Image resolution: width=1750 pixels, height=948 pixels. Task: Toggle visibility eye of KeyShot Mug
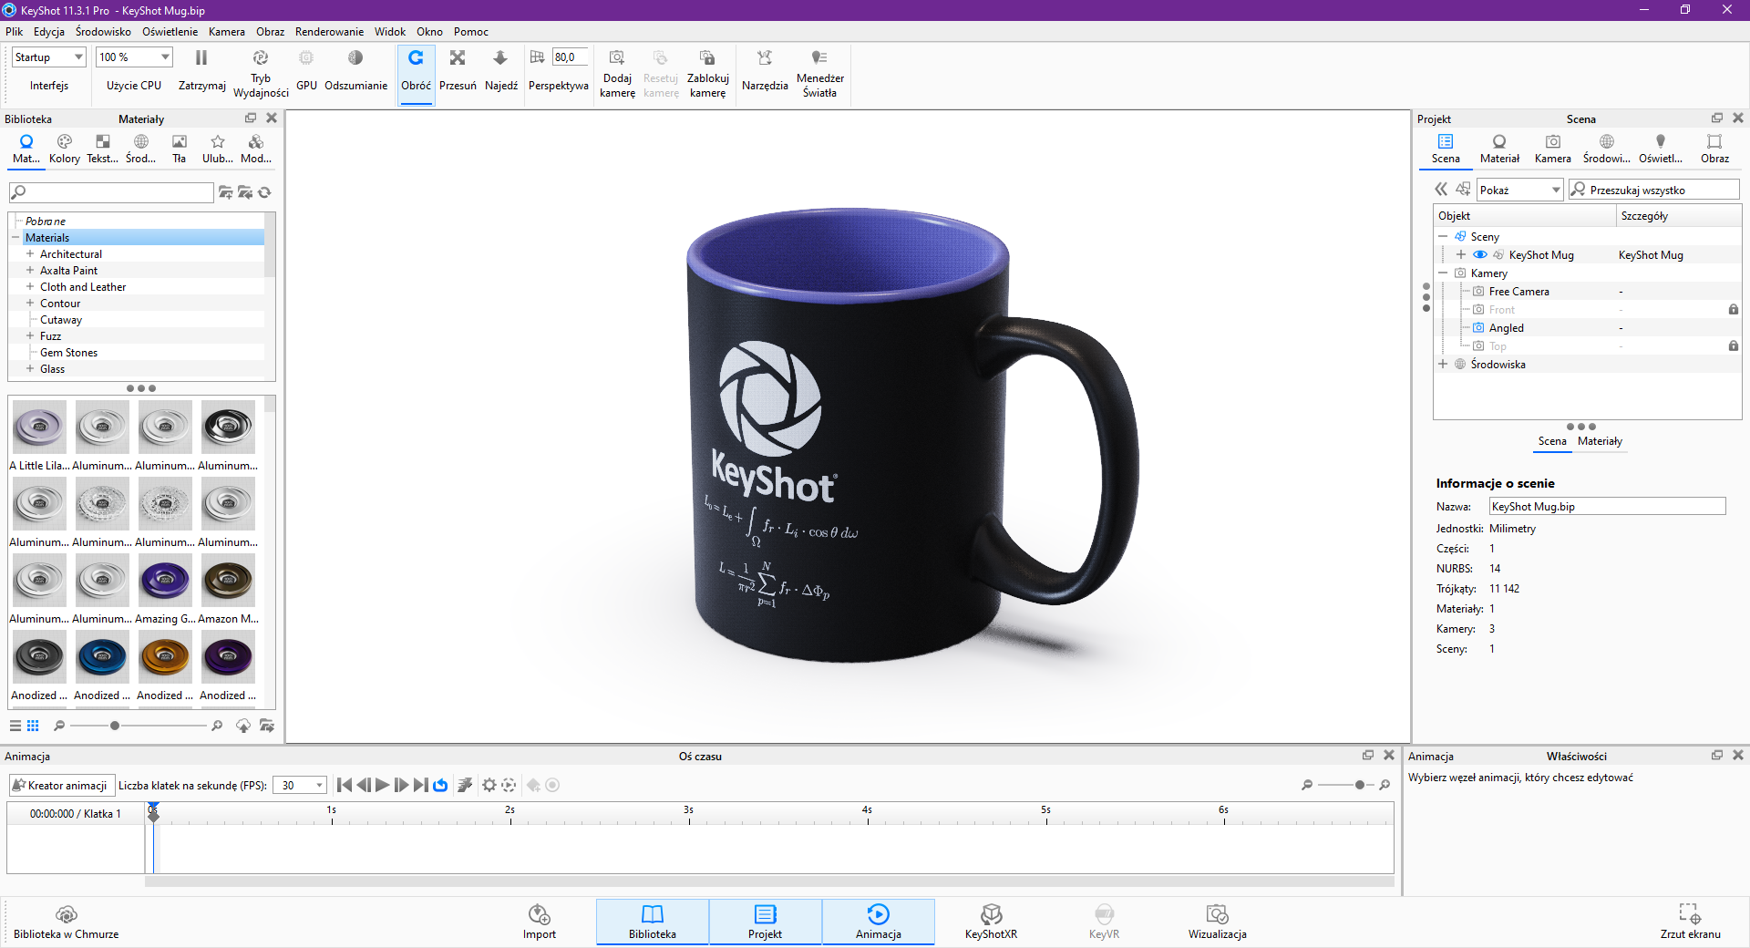[x=1480, y=255]
